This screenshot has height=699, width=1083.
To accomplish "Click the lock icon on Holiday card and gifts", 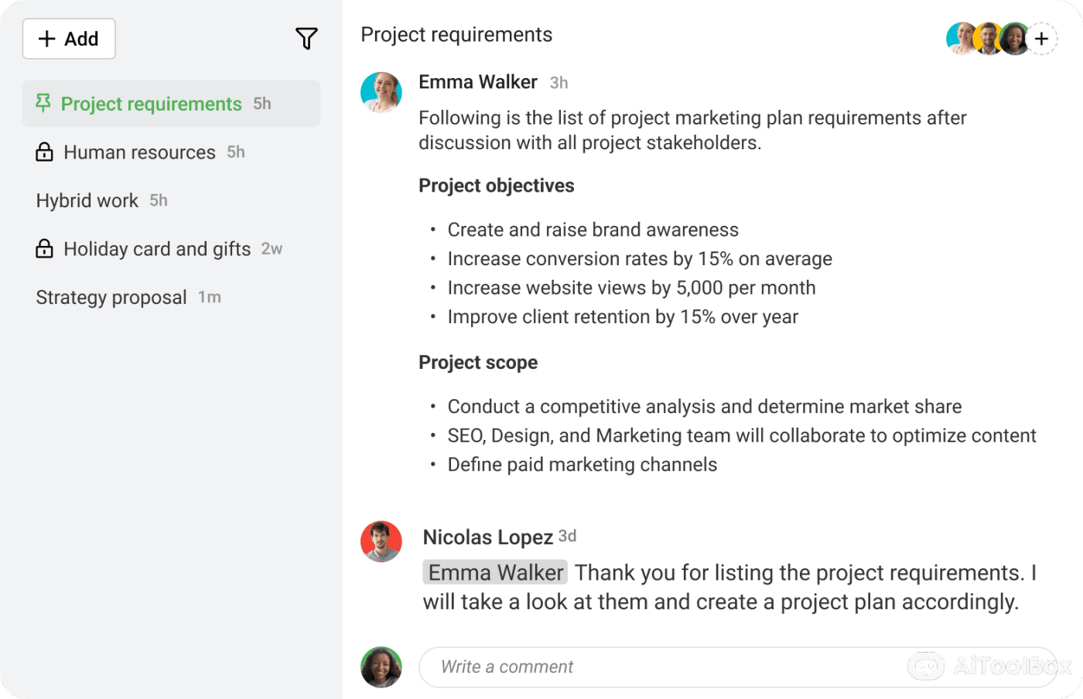I will click(44, 248).
